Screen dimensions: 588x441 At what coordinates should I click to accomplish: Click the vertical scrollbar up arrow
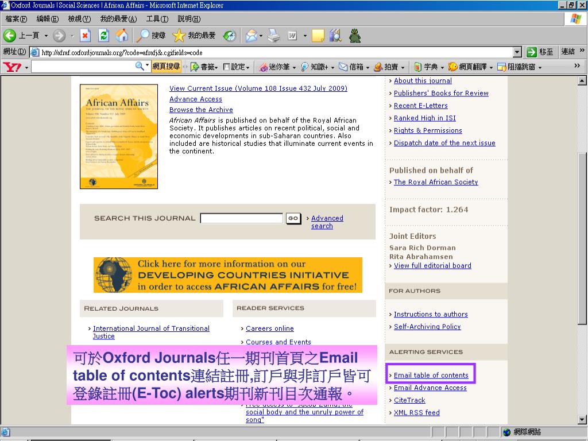pos(582,80)
